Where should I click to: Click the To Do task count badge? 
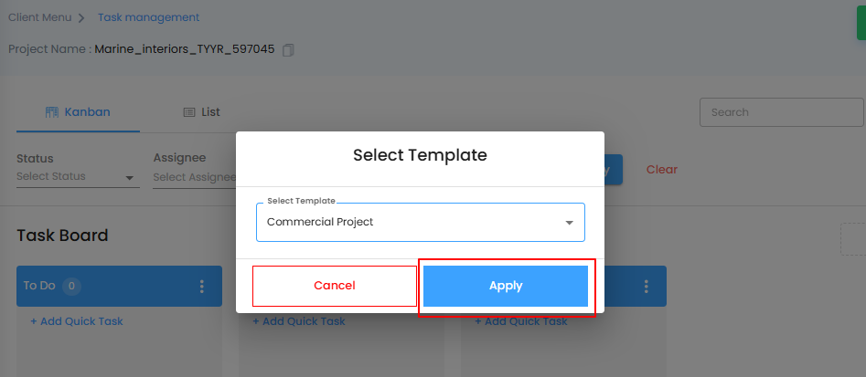coord(71,287)
